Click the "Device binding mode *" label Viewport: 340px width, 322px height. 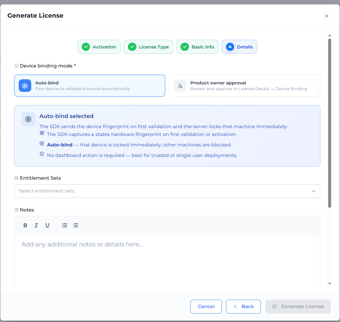pyautogui.click(x=48, y=66)
